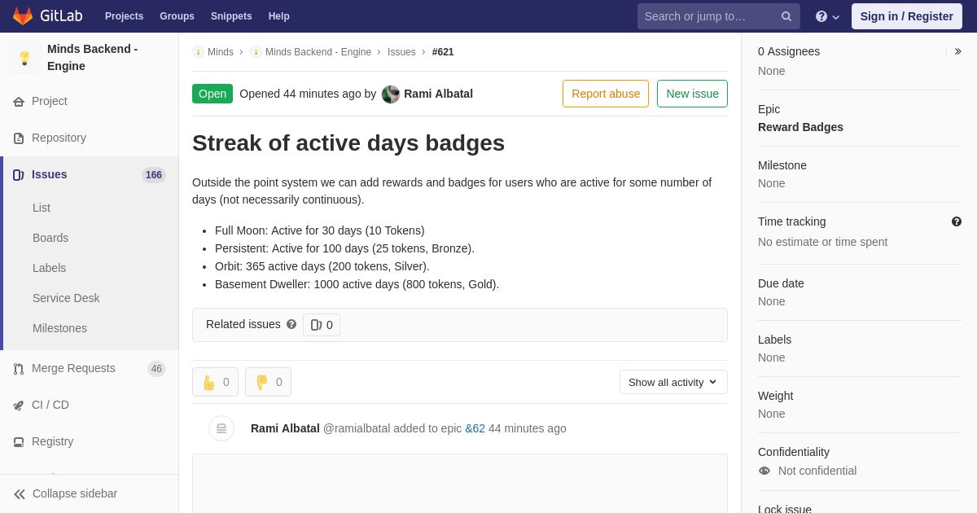This screenshot has width=977, height=513.
Task: Click the Registry disk icon in sidebar
Action: point(19,442)
